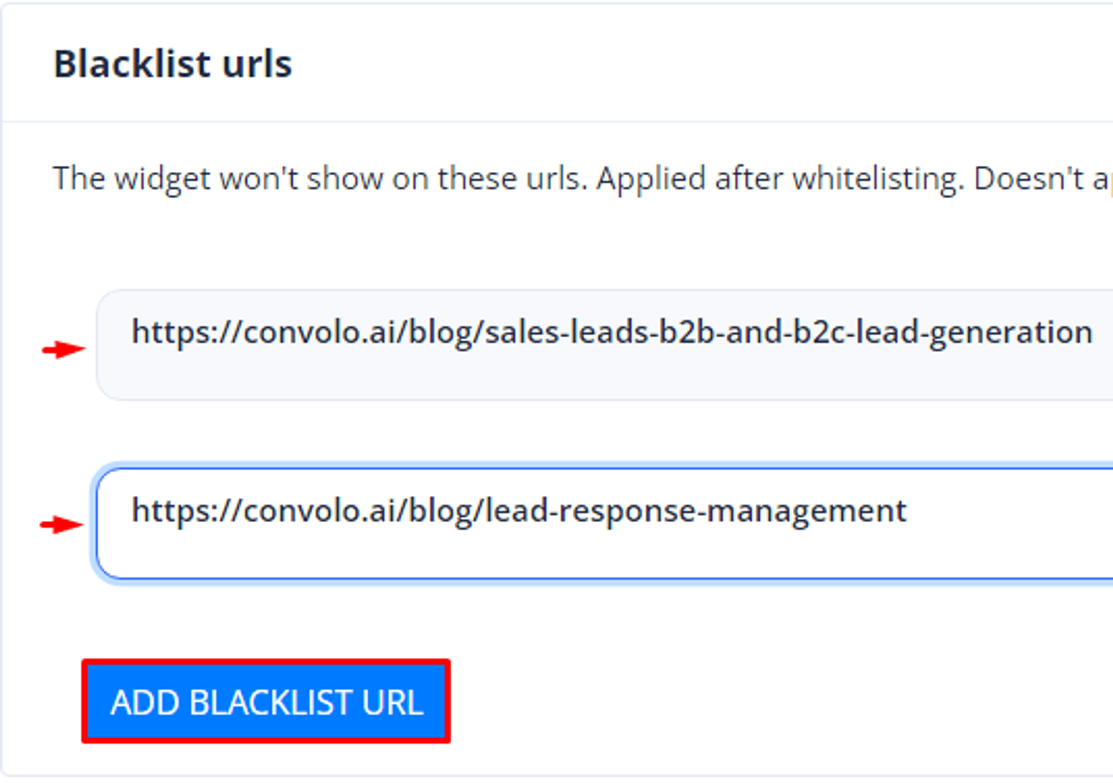Image resolution: width=1113 pixels, height=783 pixels.
Task: Click the Blacklist urls section heading
Action: pyautogui.click(x=173, y=64)
